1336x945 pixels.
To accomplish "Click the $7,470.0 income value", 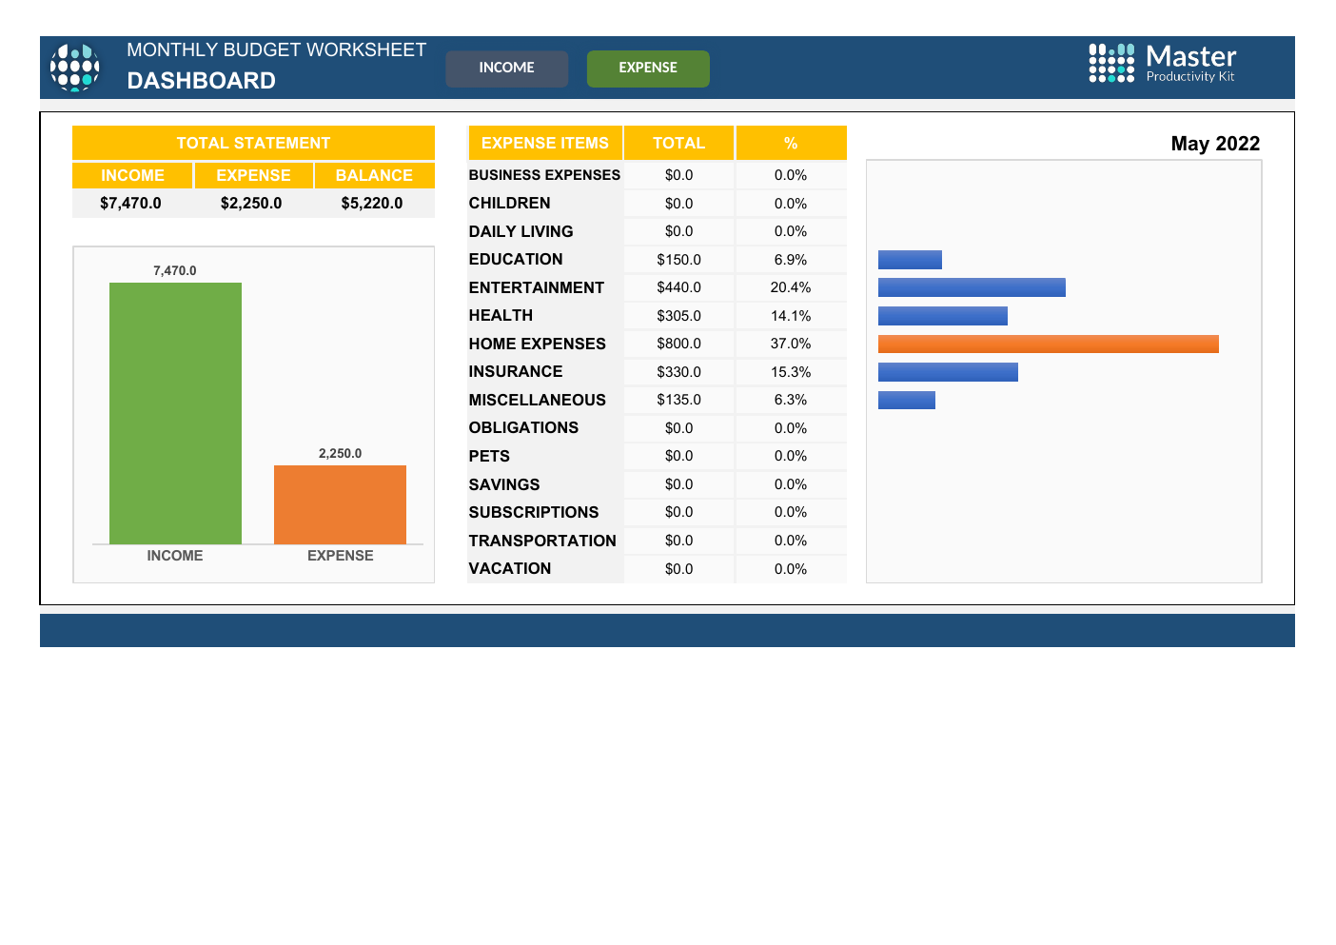I will (x=130, y=203).
